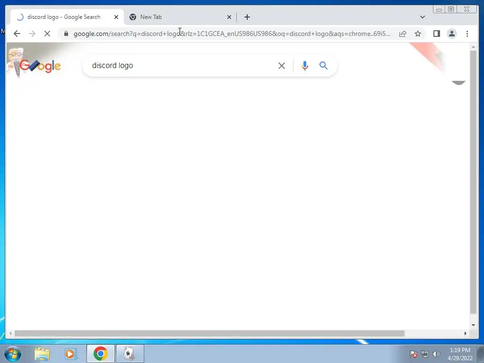Screen dimensions: 484x363
Task: Click the scroll right arrow
Action: (466, 333)
